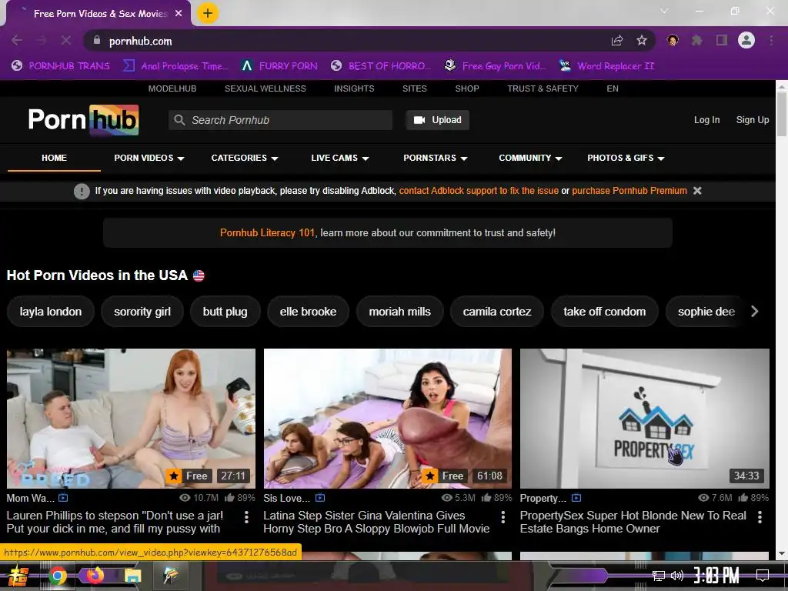
Task: Click Log In
Action: point(706,120)
